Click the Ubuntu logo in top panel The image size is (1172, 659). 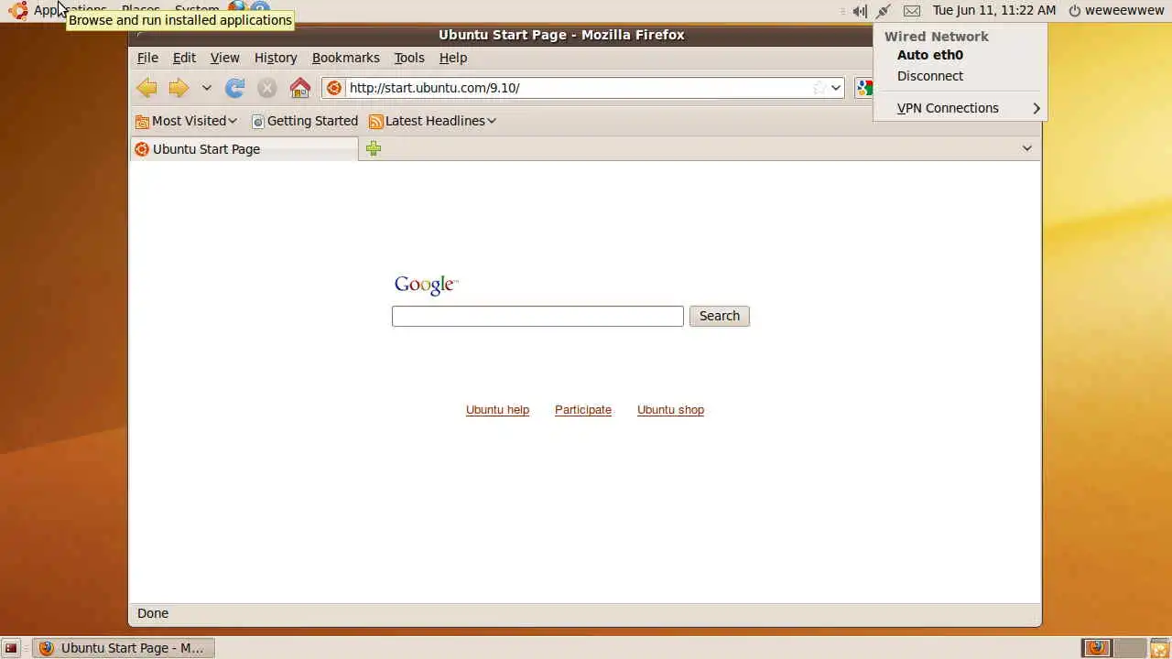click(x=18, y=10)
